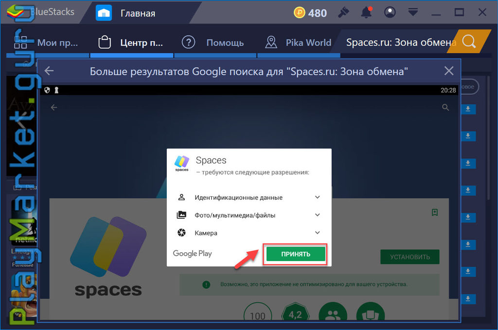Click the first download arrow in right sidebar
This screenshot has height=330, width=498.
tap(468, 109)
